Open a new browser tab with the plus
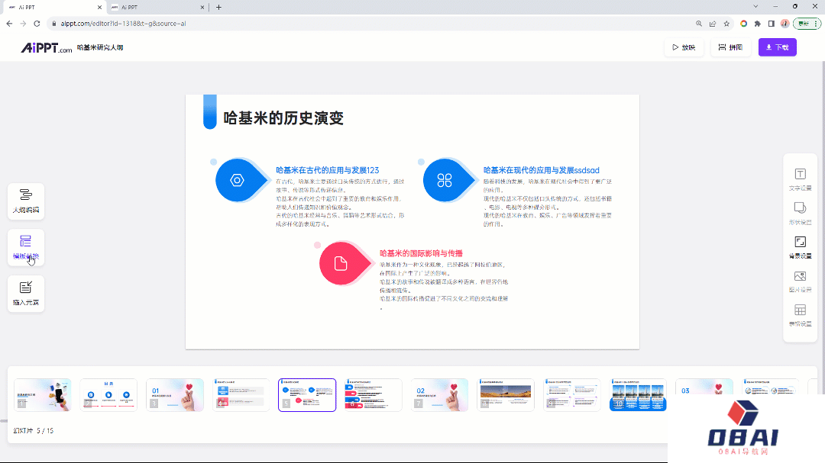This screenshot has height=463, width=825. (x=218, y=7)
